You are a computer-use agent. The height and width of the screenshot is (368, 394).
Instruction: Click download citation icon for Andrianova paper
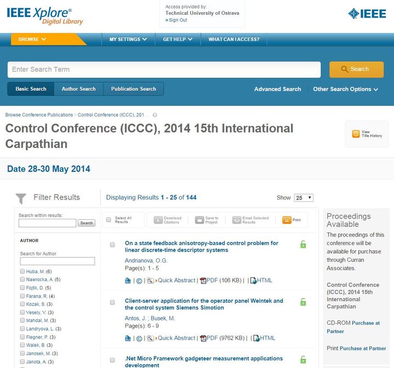pos(128,281)
